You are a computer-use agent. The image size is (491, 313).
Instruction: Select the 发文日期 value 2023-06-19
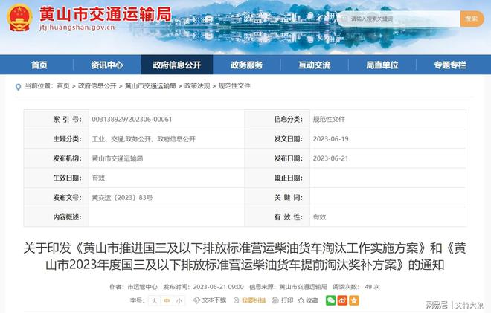click(330, 139)
